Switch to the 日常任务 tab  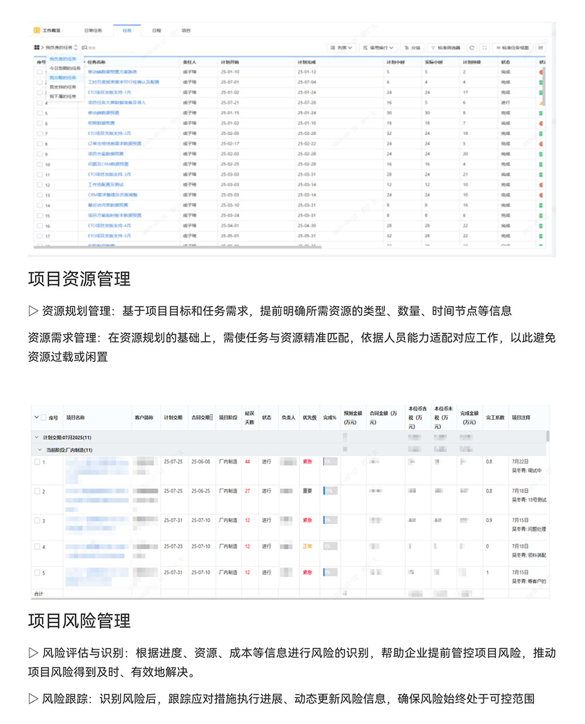(x=93, y=30)
